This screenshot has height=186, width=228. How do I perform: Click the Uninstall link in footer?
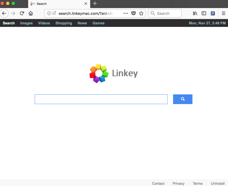tap(218, 183)
